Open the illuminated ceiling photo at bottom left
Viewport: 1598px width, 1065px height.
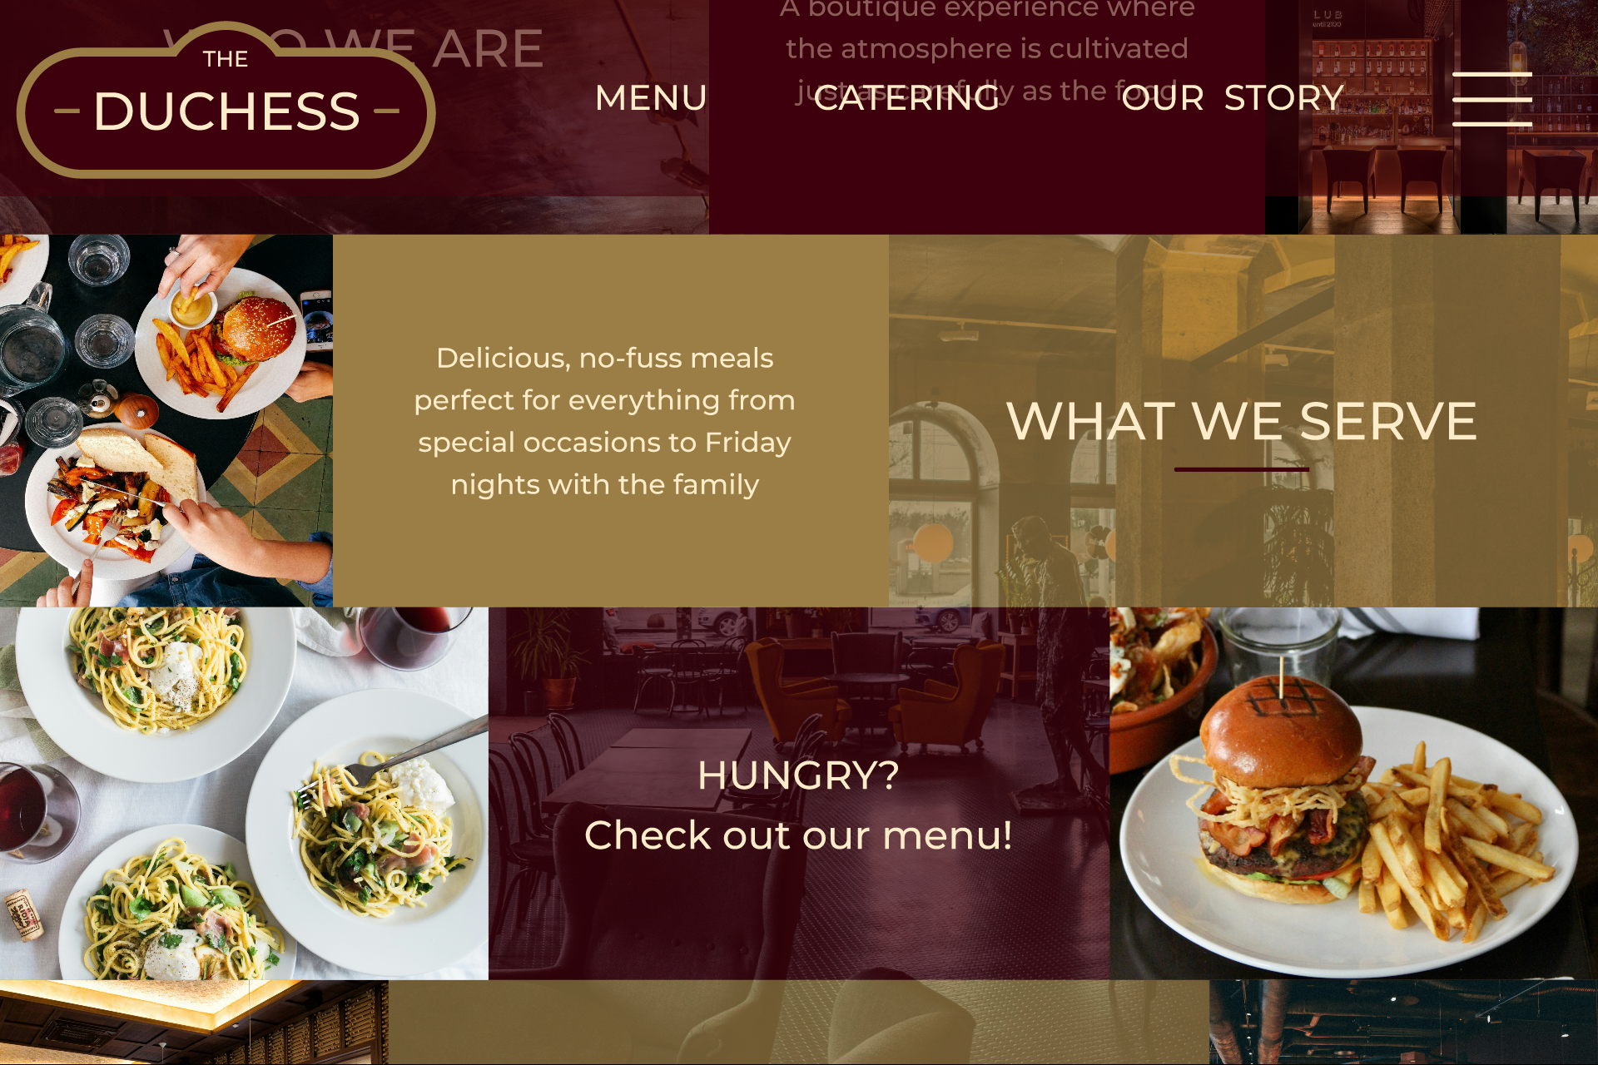pyautogui.click(x=194, y=1023)
